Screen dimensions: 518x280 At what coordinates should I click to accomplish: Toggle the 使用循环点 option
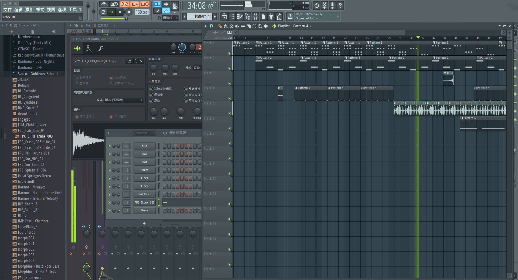click(x=77, y=117)
